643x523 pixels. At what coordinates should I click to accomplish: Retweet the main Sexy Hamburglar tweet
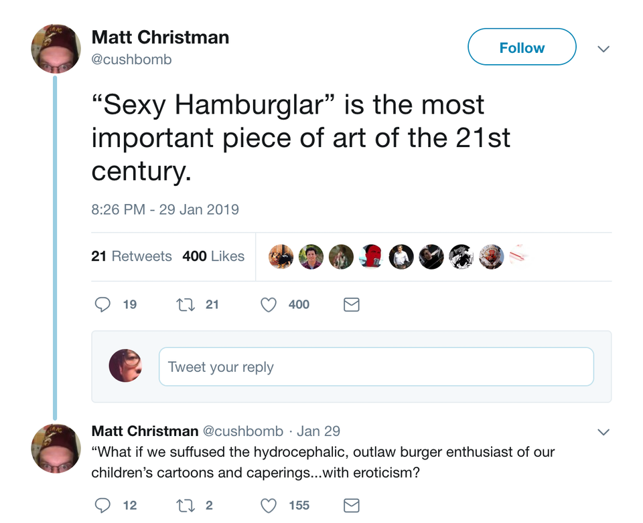(184, 305)
